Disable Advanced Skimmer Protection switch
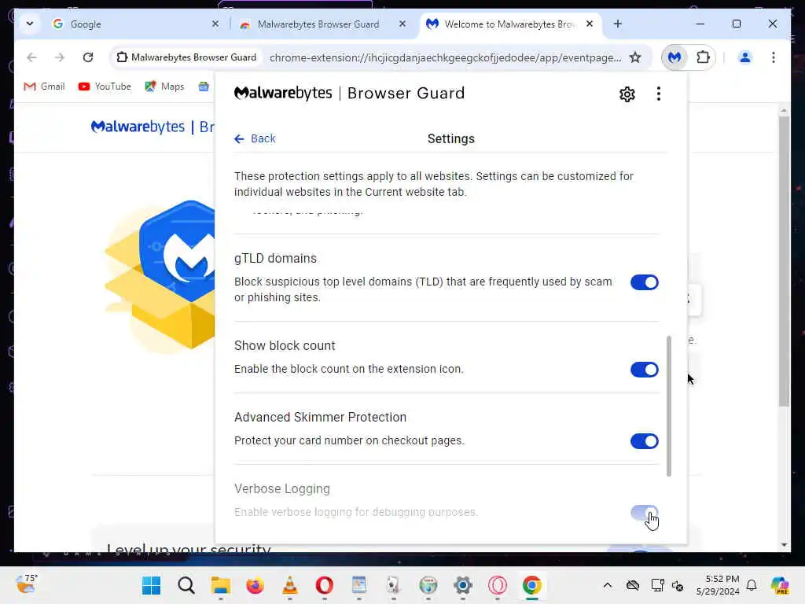 (x=645, y=441)
